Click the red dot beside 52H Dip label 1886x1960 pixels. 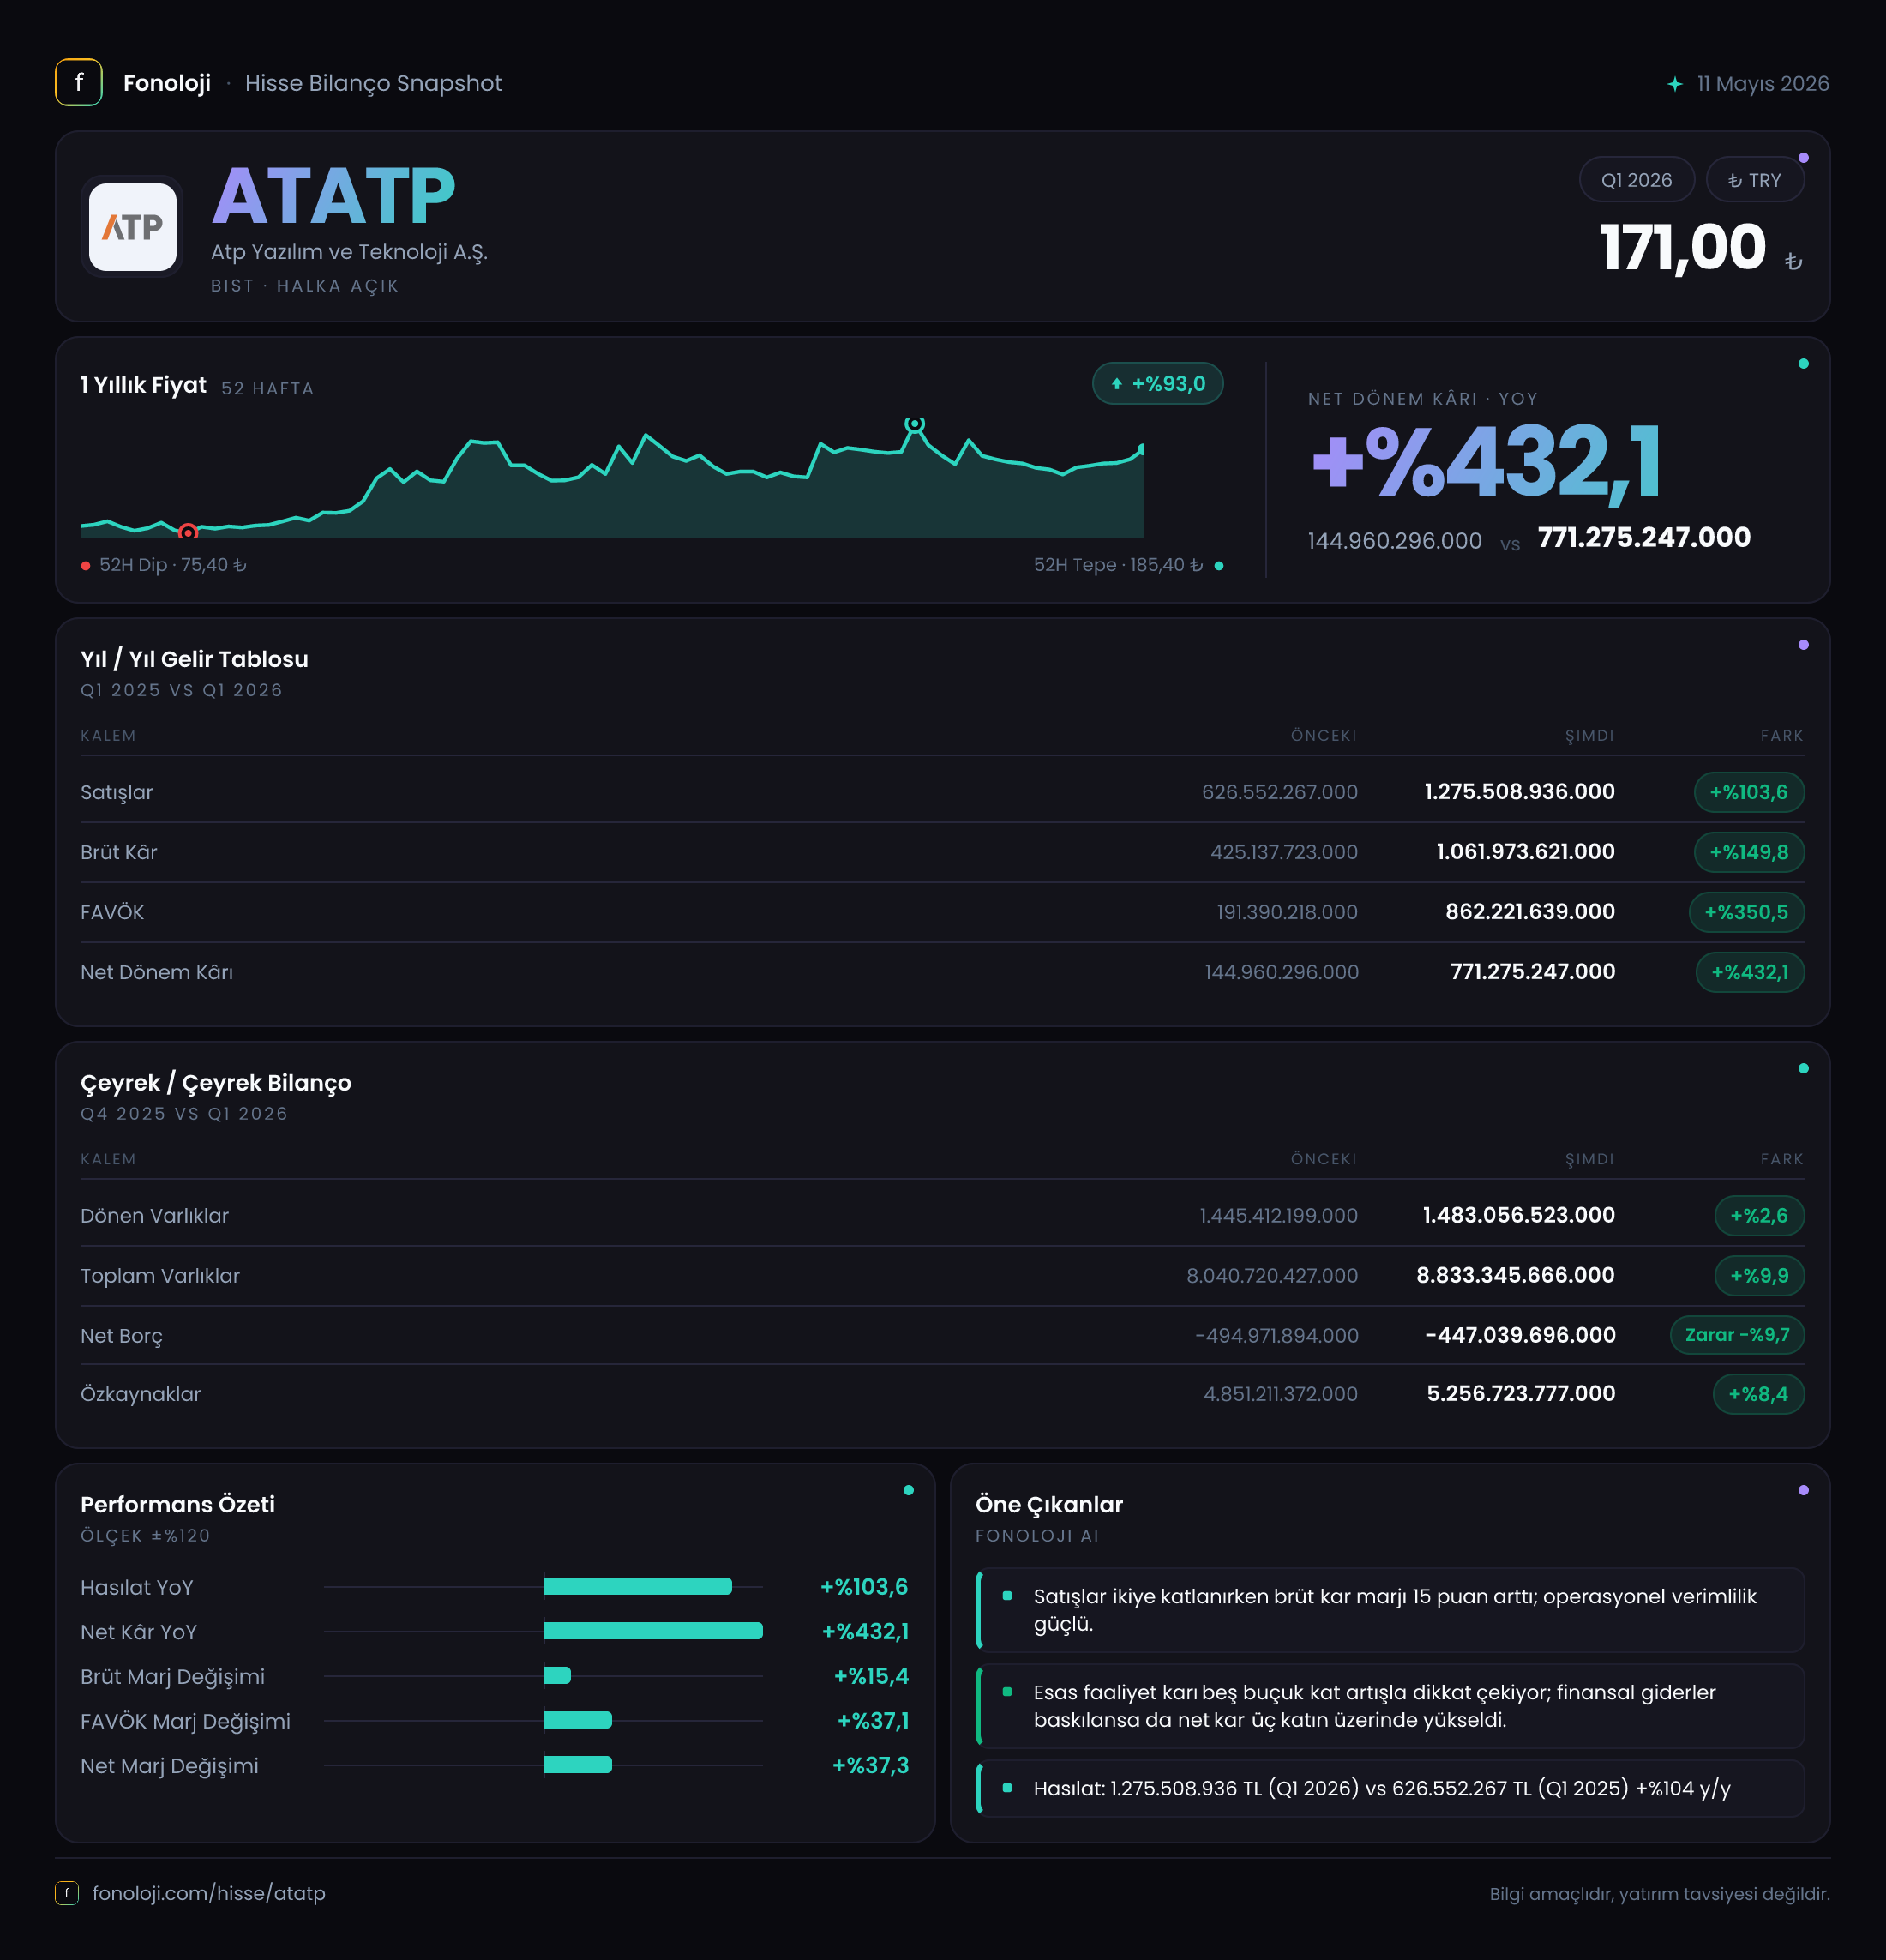pyautogui.click(x=86, y=566)
